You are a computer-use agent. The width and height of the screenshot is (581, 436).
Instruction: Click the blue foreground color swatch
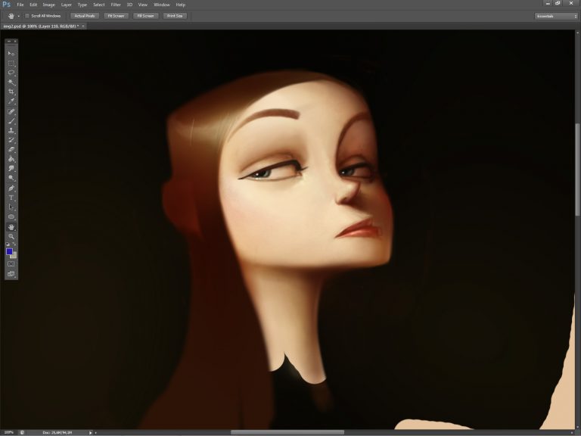(9, 251)
